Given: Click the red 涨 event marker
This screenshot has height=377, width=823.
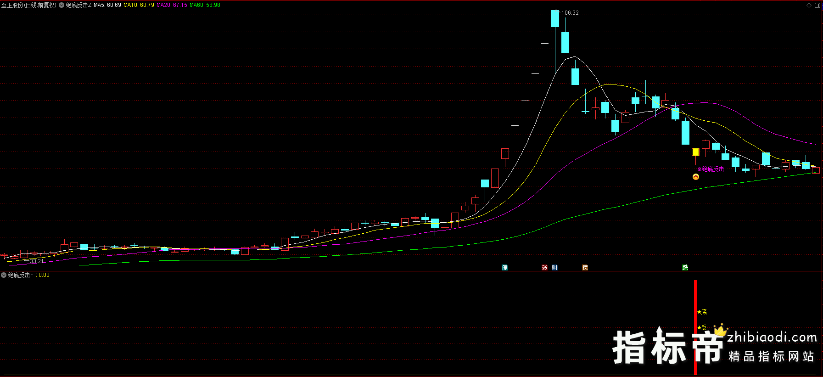Looking at the screenshot, I should (x=544, y=267).
